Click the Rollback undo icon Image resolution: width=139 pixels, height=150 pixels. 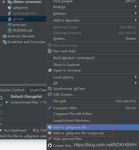pyautogui.click(x=1, y=112)
